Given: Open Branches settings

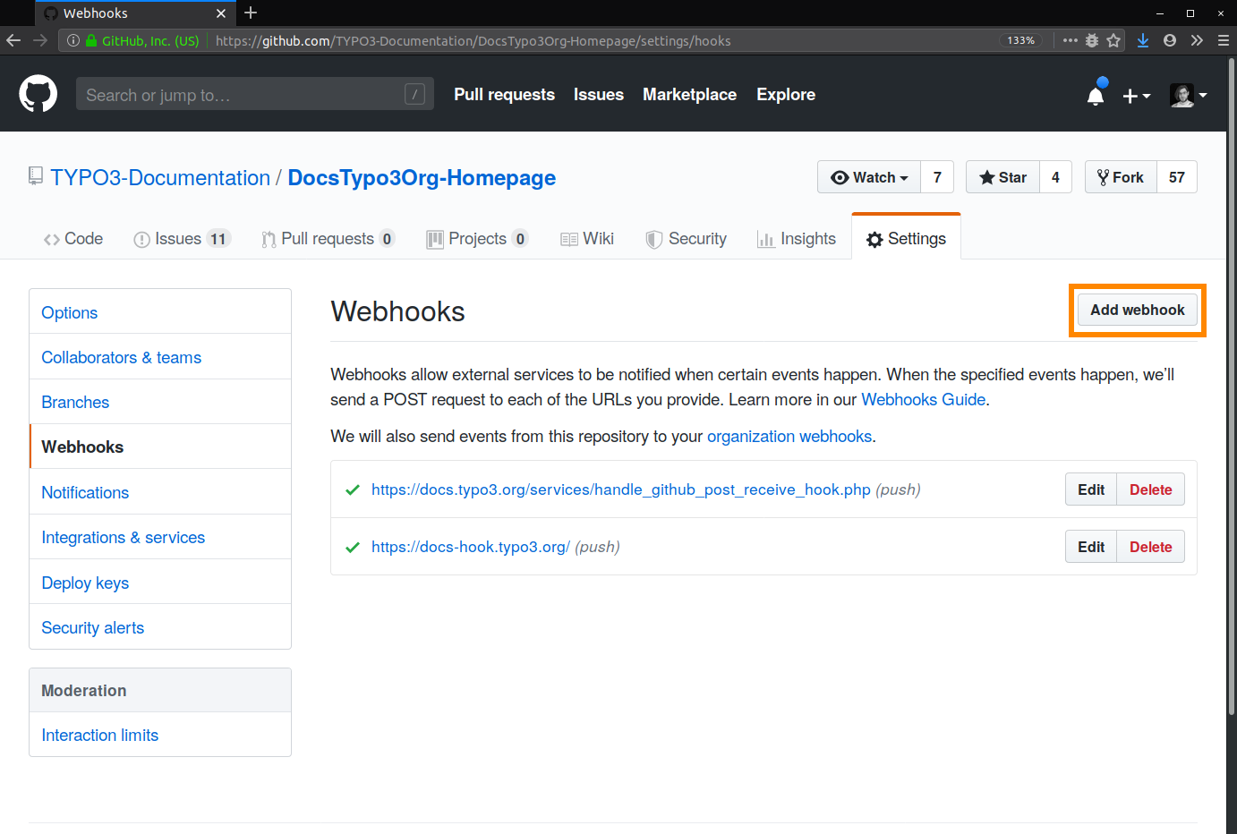Looking at the screenshot, I should point(160,402).
